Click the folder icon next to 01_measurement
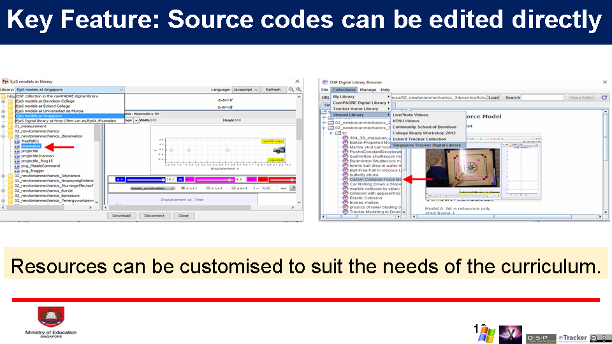Screen dimensions: 612x344 (x=11, y=126)
